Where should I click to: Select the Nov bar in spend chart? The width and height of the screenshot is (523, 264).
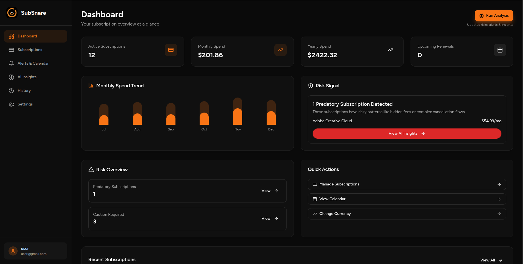pyautogui.click(x=238, y=111)
